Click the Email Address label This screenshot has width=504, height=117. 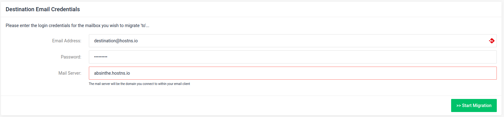(67, 41)
